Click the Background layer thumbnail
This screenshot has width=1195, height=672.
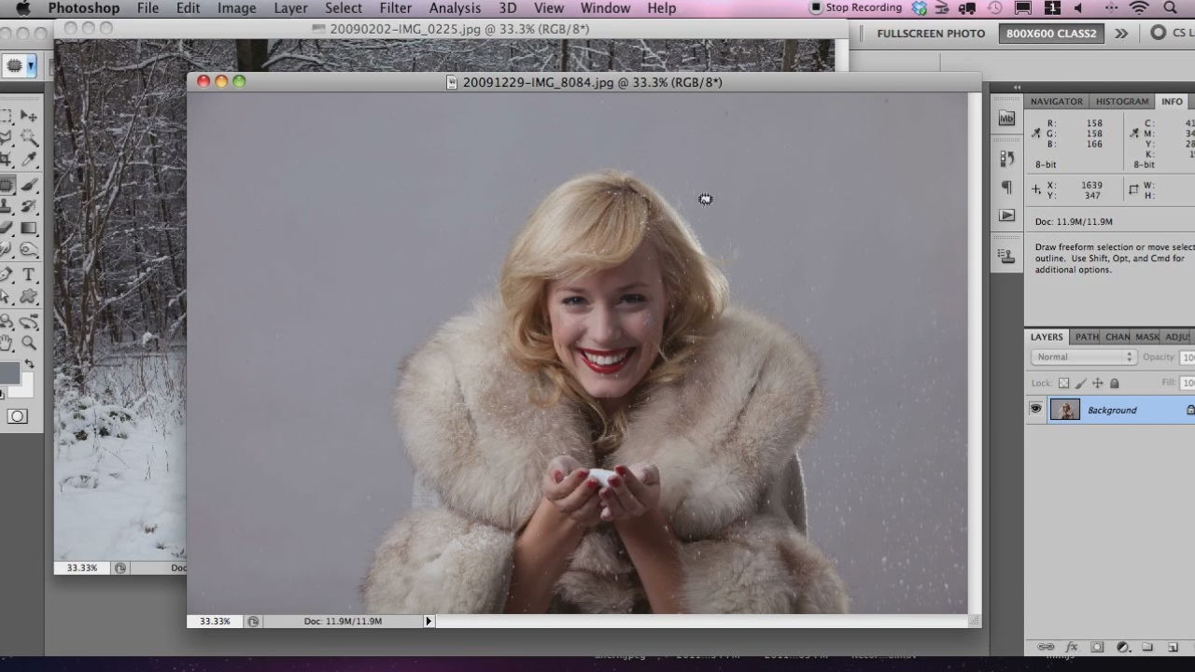(x=1065, y=409)
